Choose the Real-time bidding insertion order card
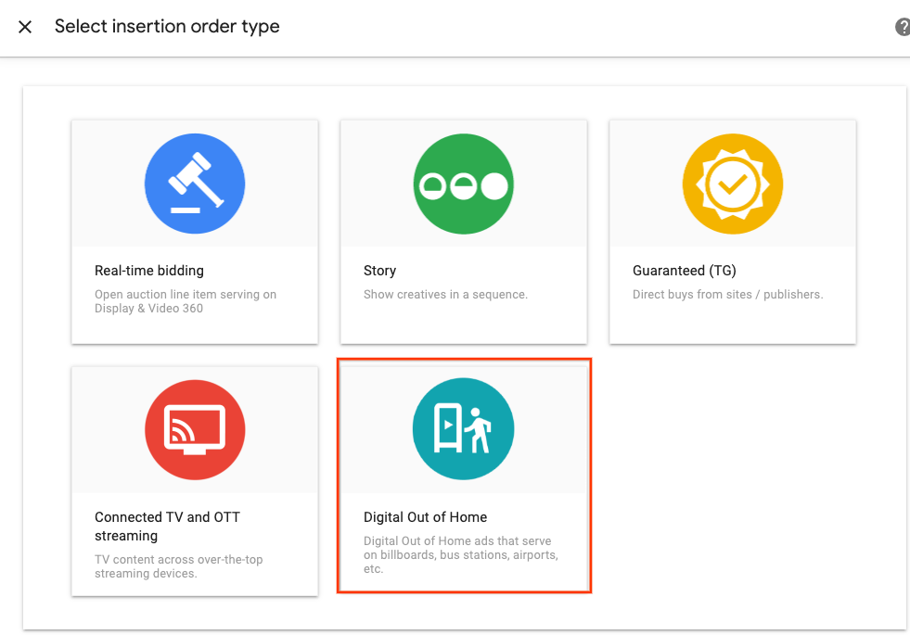The width and height of the screenshot is (910, 635). tap(194, 231)
